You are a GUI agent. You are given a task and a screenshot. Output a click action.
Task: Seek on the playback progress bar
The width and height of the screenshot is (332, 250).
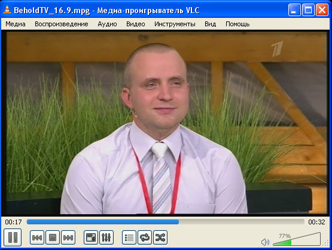tap(165, 222)
